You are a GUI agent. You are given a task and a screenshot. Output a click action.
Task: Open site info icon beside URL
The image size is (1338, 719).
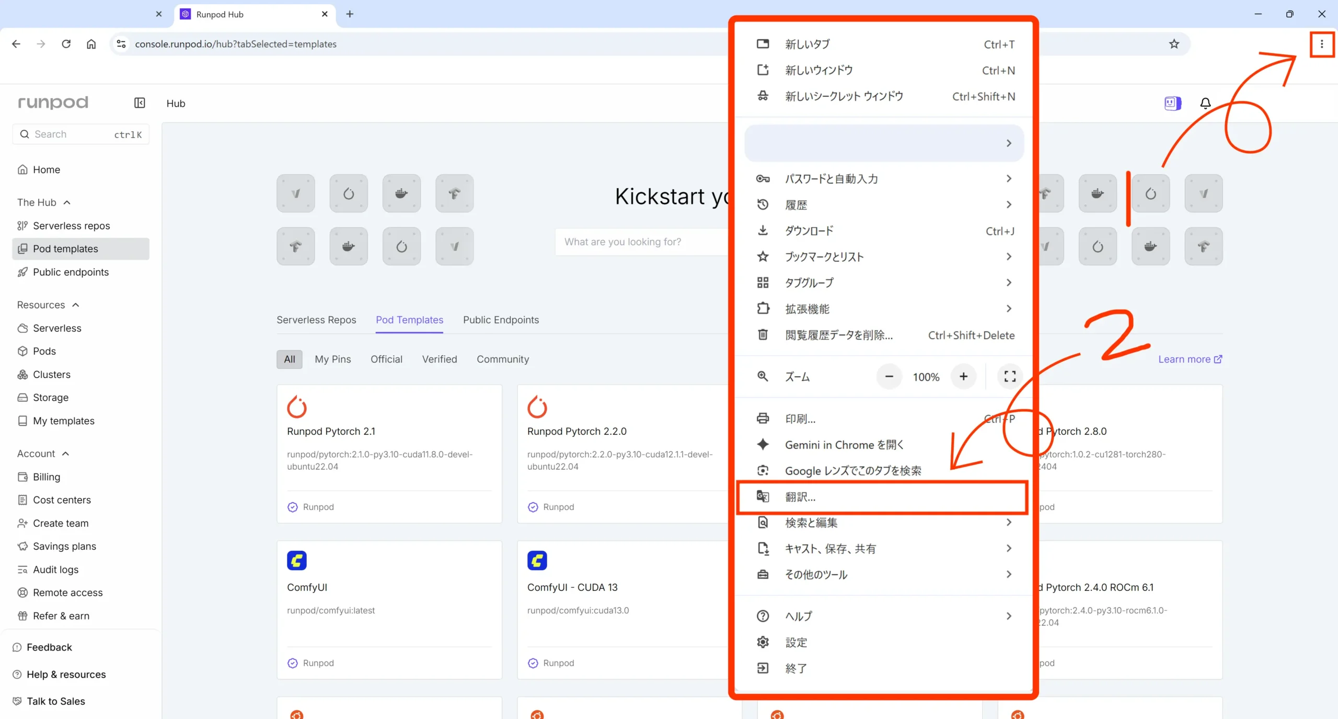(x=121, y=44)
